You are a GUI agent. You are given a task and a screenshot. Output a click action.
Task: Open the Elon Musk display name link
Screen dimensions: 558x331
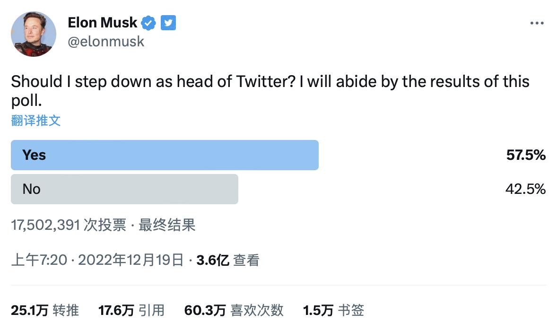[x=102, y=22]
